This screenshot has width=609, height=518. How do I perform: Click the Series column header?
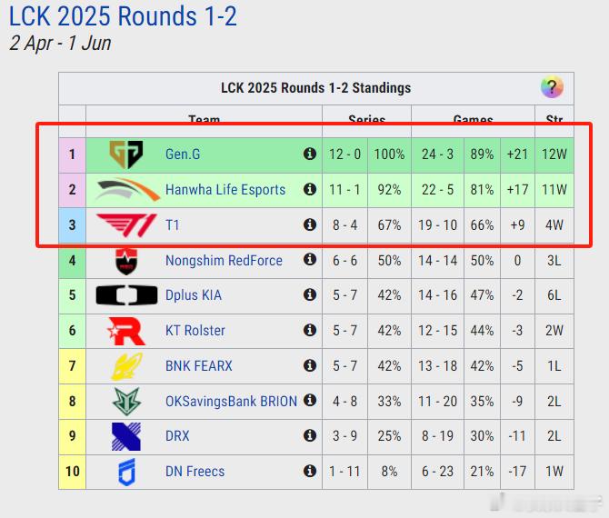pos(366,119)
